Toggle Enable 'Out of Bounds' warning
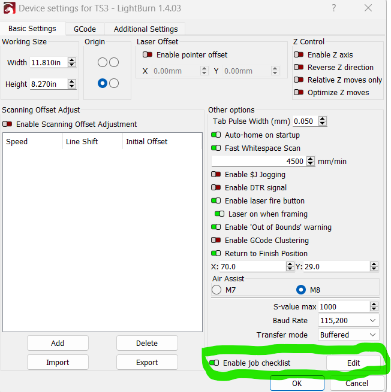 [216, 227]
